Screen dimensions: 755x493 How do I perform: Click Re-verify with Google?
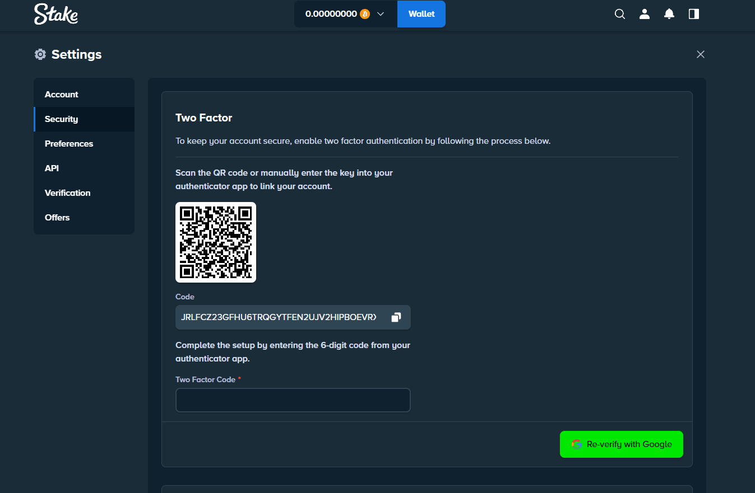pos(621,444)
